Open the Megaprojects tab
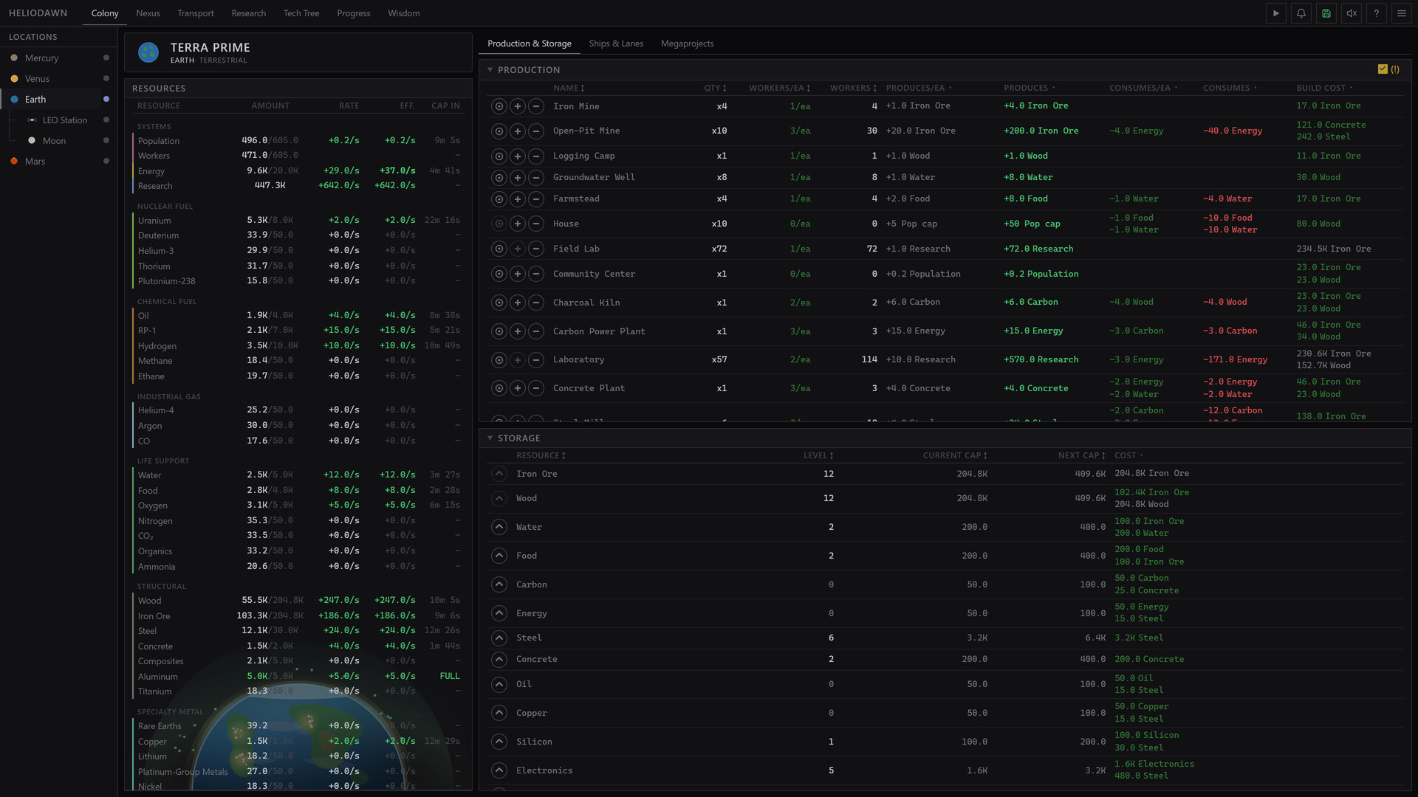This screenshot has width=1418, height=797. [687, 44]
